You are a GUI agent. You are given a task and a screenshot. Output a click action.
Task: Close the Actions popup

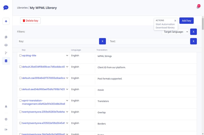(175, 20)
